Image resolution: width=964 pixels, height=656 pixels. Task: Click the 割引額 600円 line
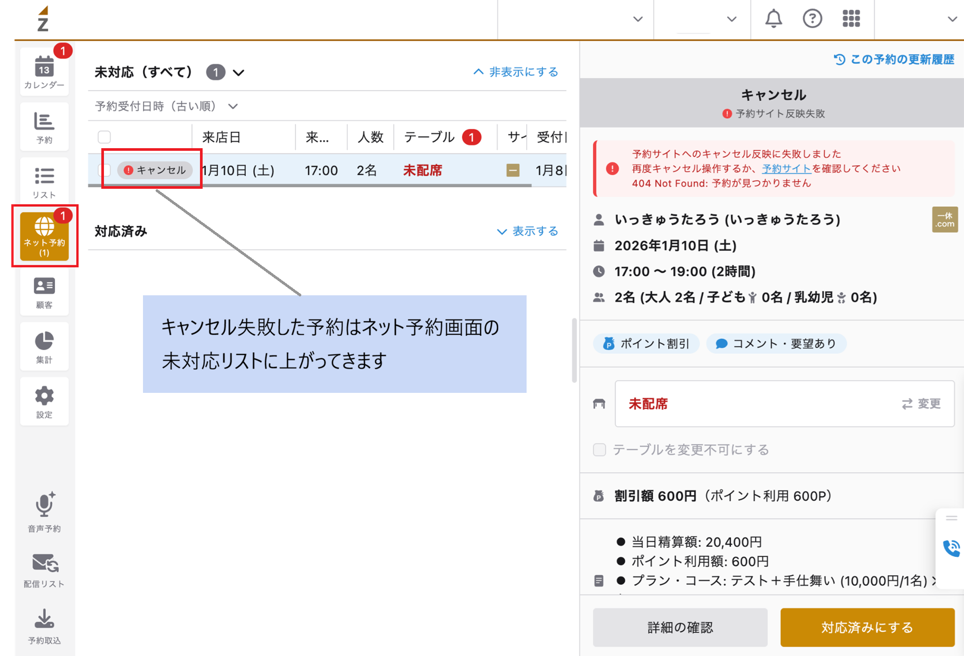(723, 496)
